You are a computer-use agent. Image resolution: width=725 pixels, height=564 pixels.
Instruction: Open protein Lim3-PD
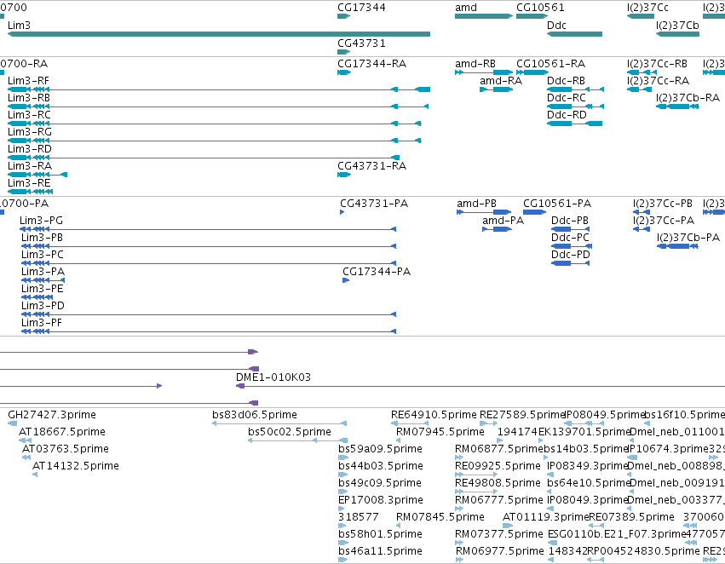pyautogui.click(x=209, y=314)
